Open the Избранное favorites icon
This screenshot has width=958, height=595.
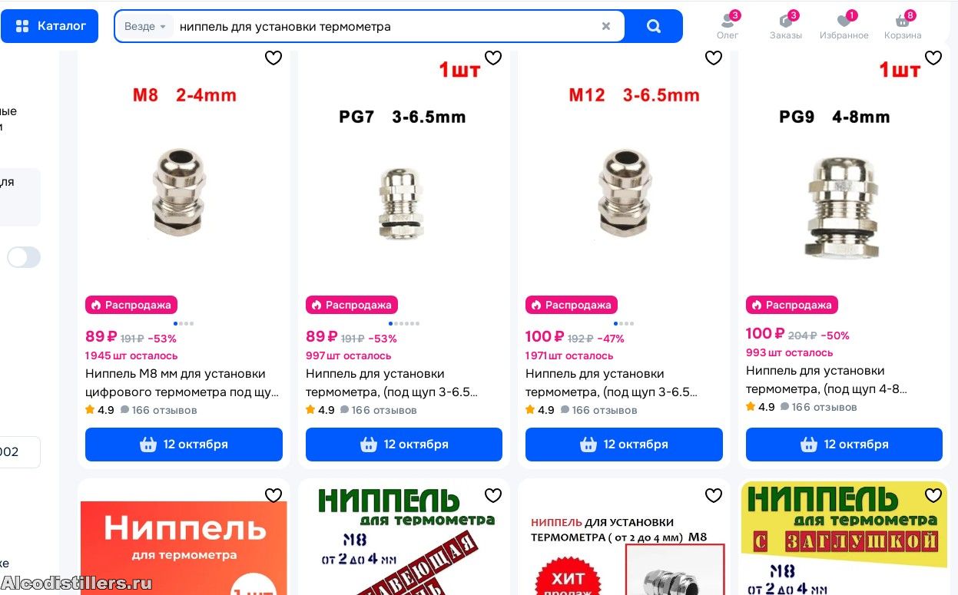pos(844,25)
